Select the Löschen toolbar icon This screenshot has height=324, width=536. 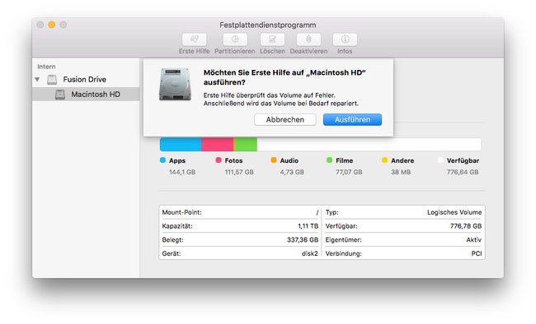272,39
